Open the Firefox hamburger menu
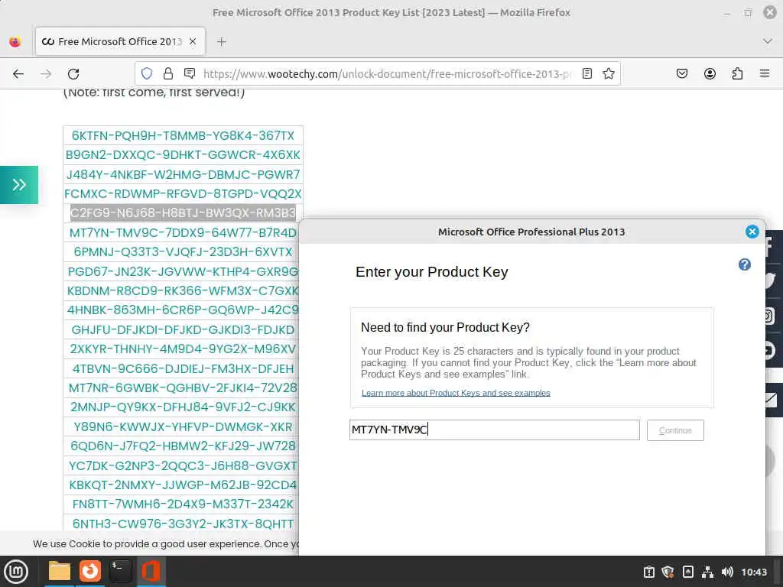This screenshot has height=587, width=783. pyautogui.click(x=765, y=74)
